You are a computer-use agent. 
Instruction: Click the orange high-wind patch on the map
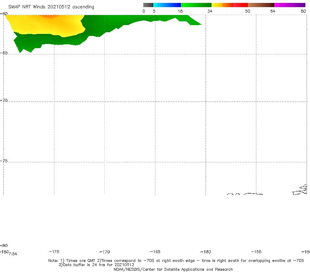click(x=50, y=16)
